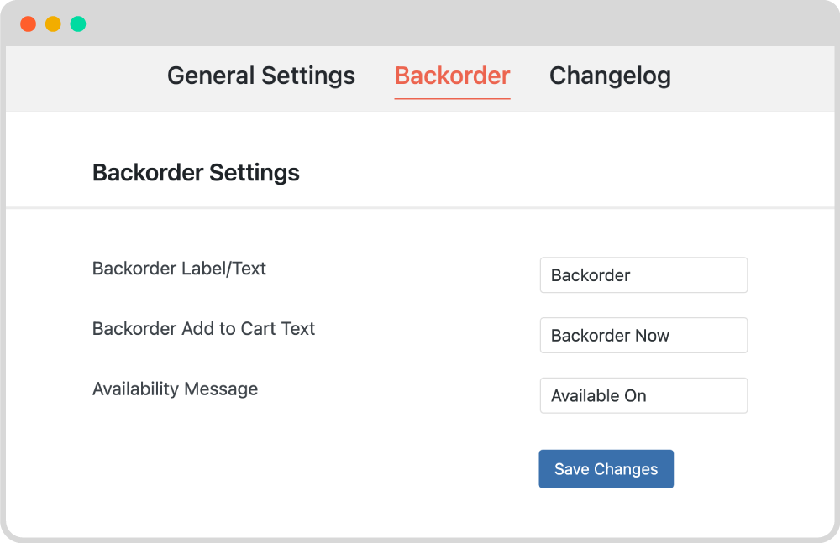Click the divider line under the Backorder Settings heading

point(420,208)
